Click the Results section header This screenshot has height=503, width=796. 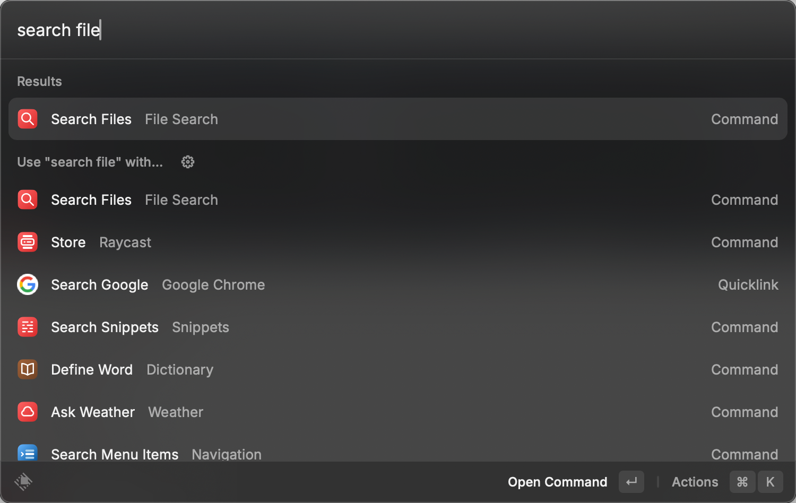click(39, 81)
